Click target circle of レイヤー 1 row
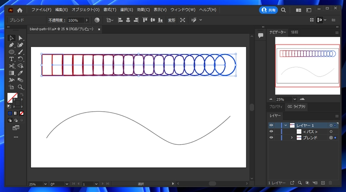The image size is (346, 192). [x=331, y=125]
